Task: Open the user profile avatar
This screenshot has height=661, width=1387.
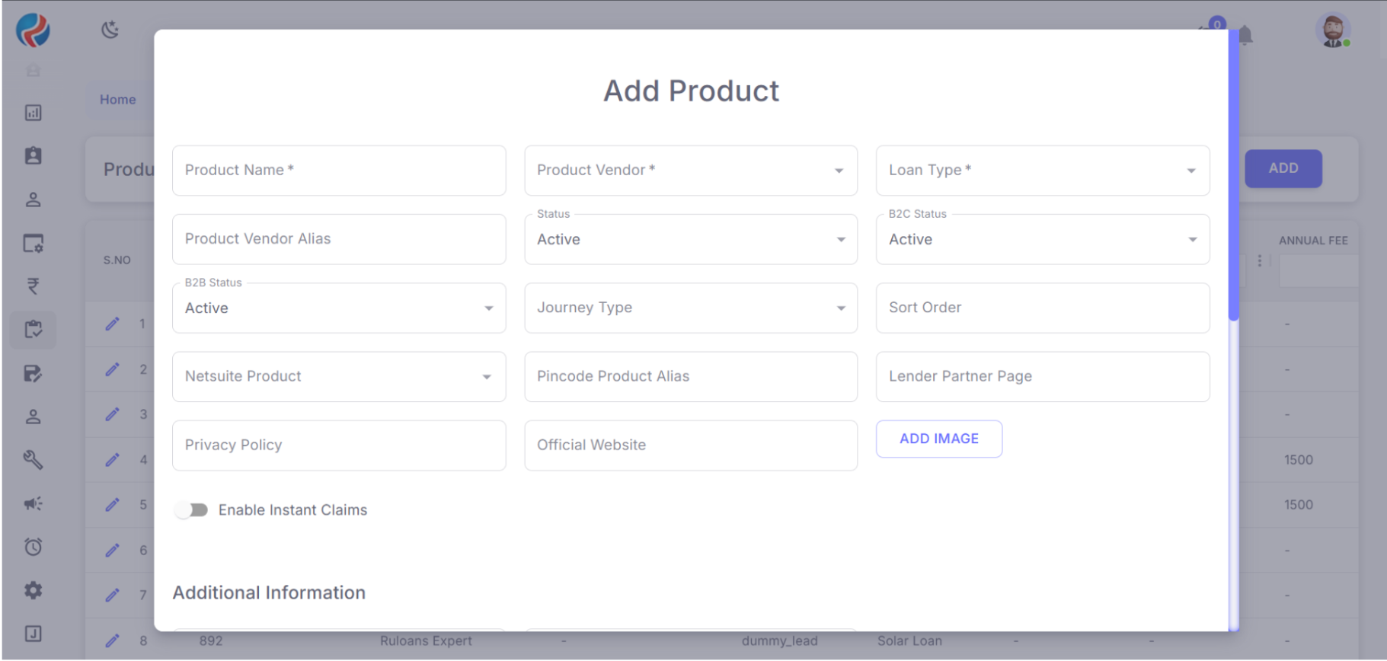Action: click(x=1332, y=31)
